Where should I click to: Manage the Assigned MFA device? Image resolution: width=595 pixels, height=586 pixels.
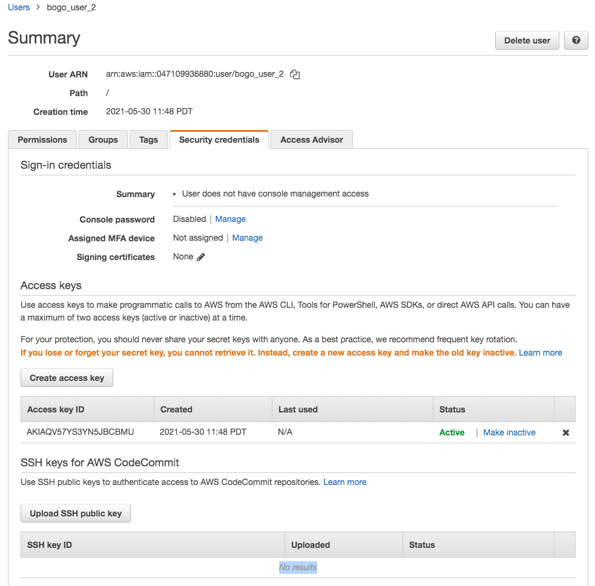pyautogui.click(x=248, y=238)
